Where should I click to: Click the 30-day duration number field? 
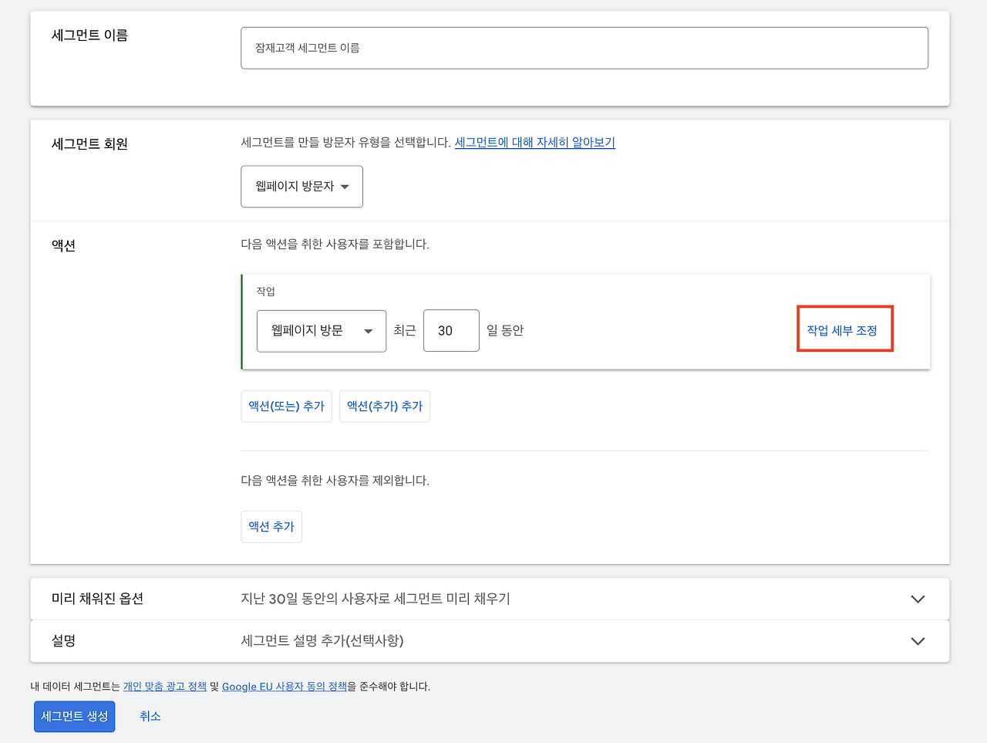[x=451, y=330]
